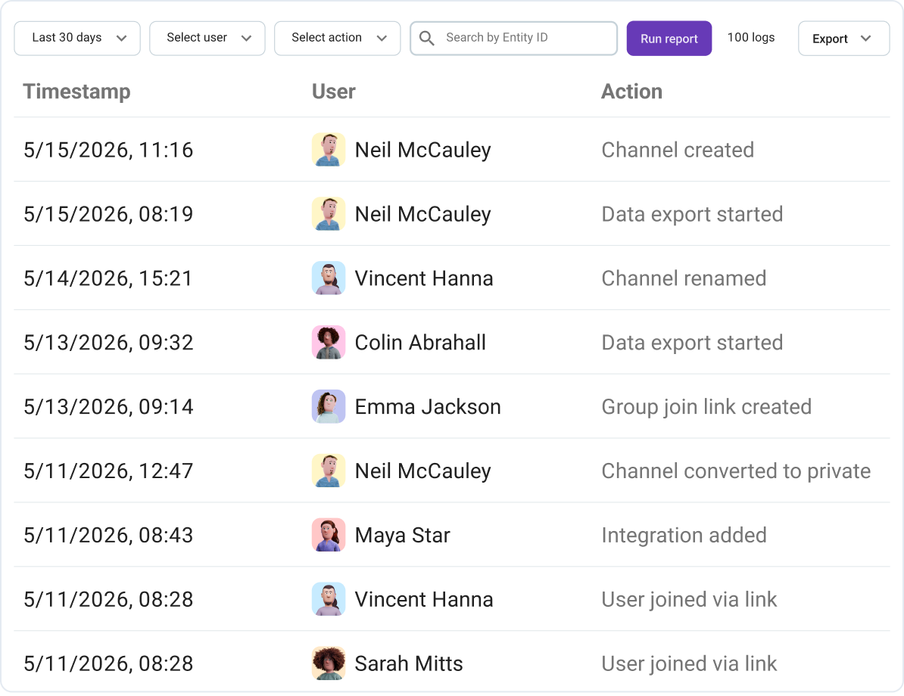Click the 08:28 timestamp beside Sarah Mitts

pyautogui.click(x=108, y=664)
